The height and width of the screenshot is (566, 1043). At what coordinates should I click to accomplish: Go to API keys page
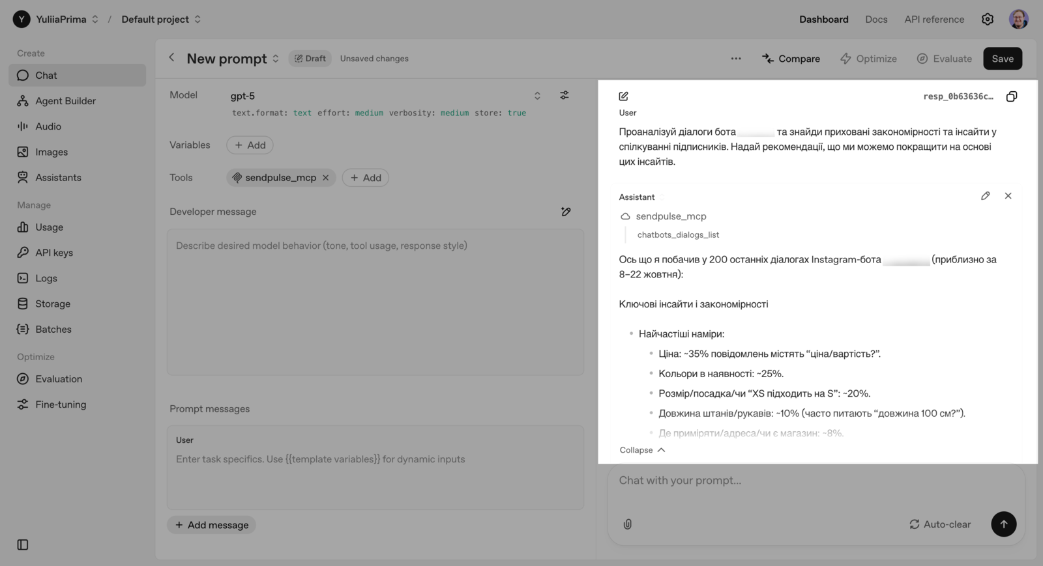click(54, 253)
